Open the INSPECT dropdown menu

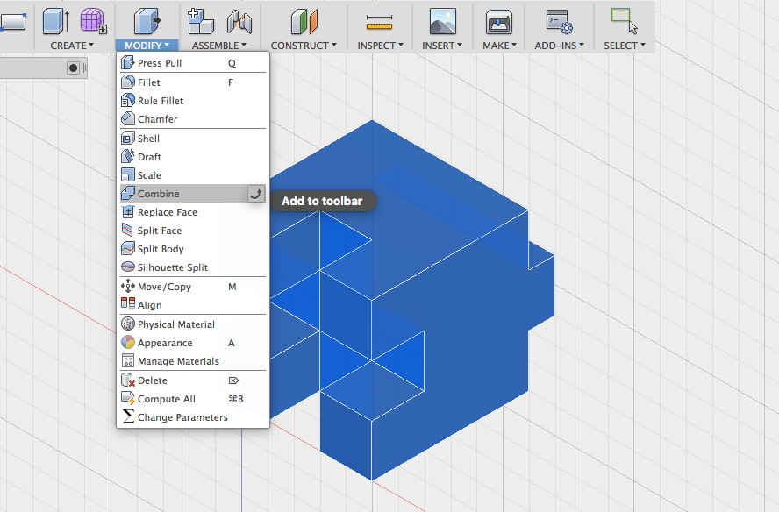click(380, 46)
